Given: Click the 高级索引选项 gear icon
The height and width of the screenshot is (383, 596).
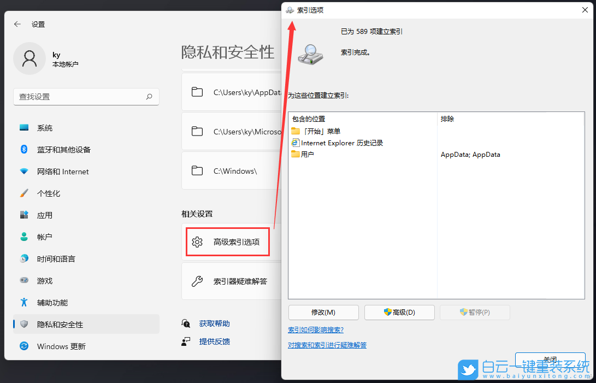Looking at the screenshot, I should (197, 241).
